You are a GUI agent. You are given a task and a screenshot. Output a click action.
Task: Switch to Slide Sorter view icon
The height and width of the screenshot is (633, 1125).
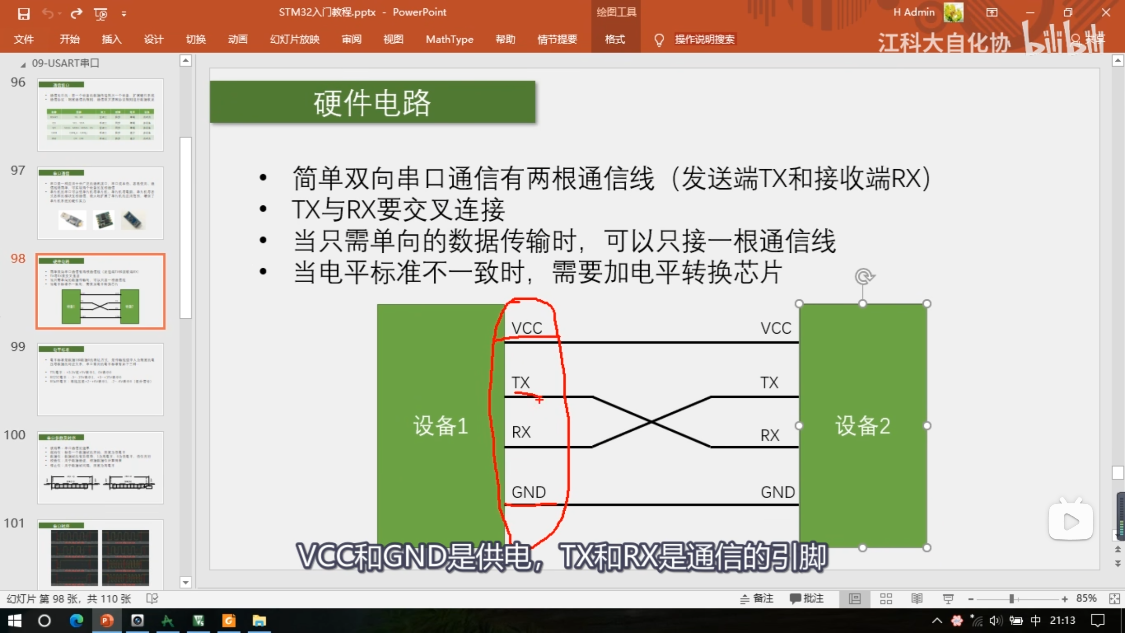[x=886, y=599]
